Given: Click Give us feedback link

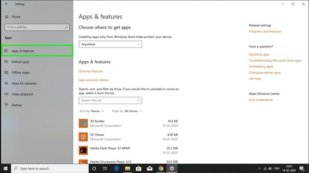Looking at the screenshot, I should (x=261, y=100).
